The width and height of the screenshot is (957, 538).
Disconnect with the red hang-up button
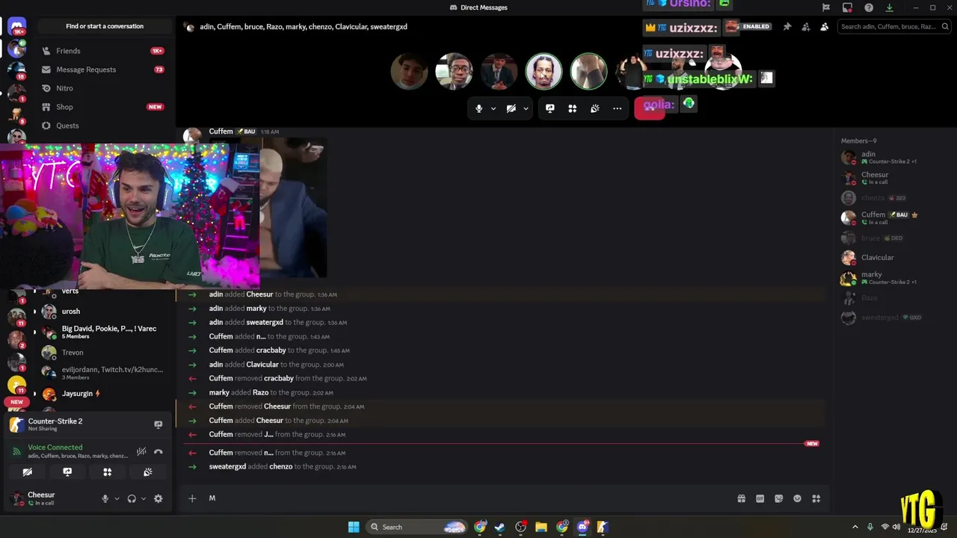[649, 108]
